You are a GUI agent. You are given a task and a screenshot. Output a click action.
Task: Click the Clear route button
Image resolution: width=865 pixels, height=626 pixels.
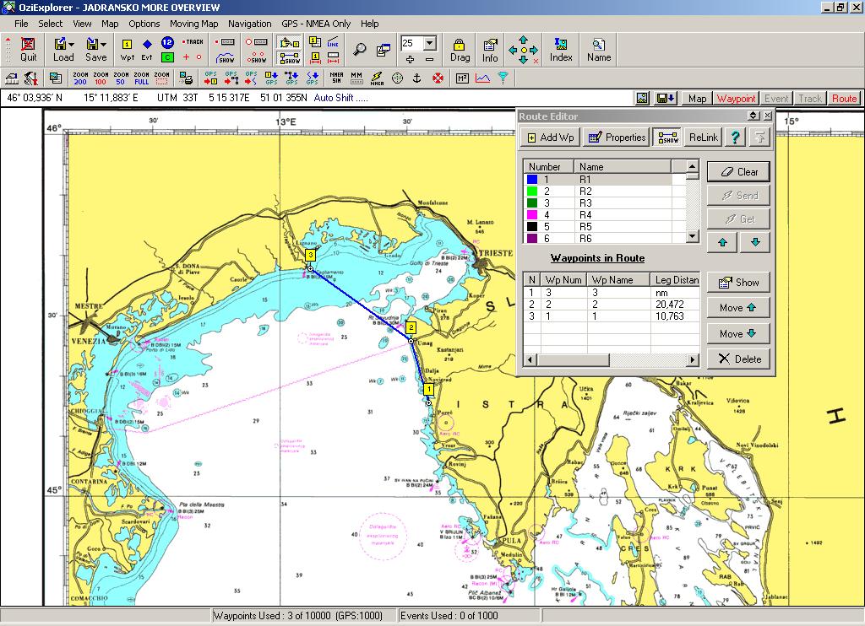tap(738, 172)
